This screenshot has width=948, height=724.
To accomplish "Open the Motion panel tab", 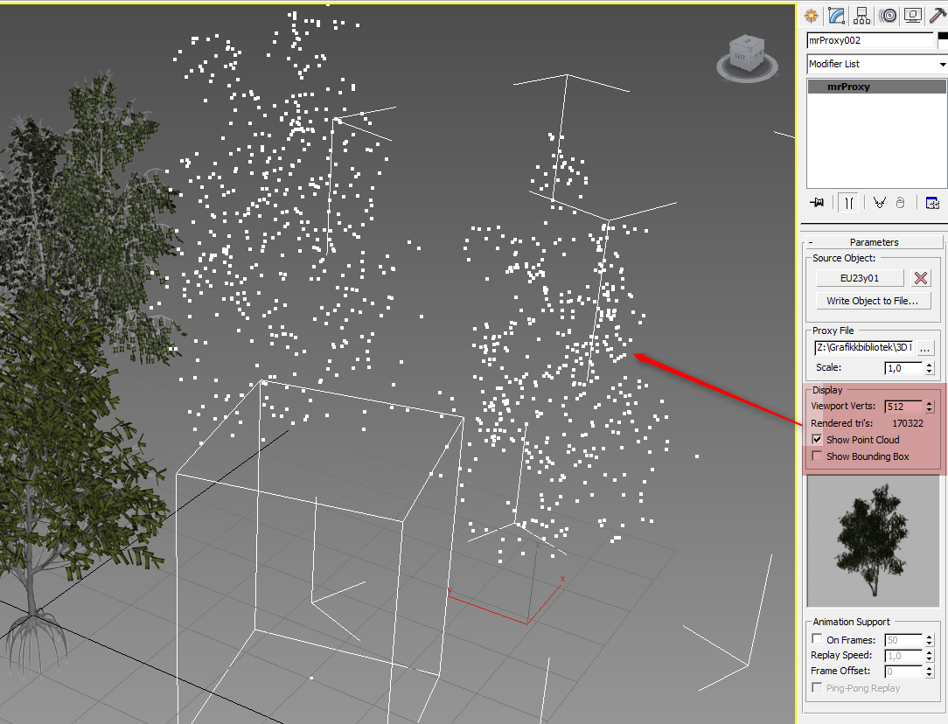I will 889,15.
